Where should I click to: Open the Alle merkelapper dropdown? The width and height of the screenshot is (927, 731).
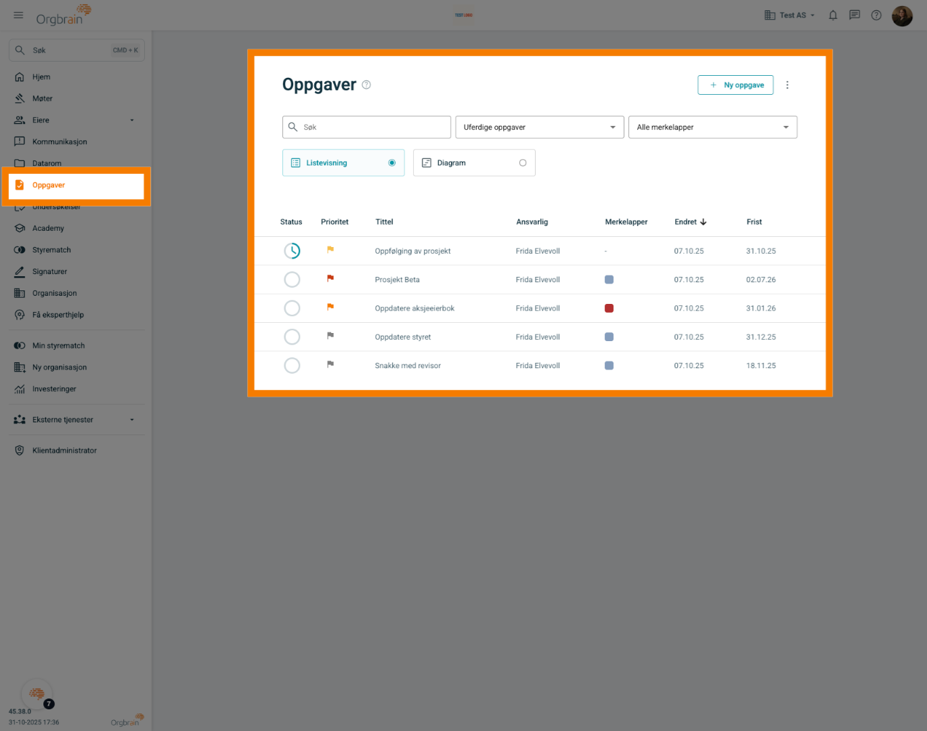tap(713, 127)
